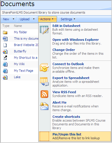Click the media icon beside Butterfly
This screenshot has height=143, width=112.
click(x=5, y=52)
